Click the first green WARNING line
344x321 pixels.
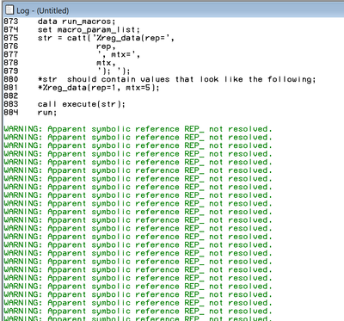pyautogui.click(x=138, y=129)
